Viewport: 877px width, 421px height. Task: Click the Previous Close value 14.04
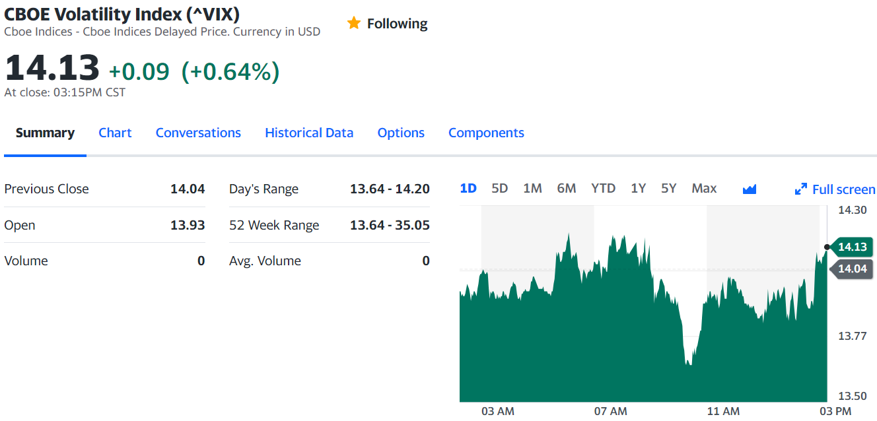[x=188, y=189]
